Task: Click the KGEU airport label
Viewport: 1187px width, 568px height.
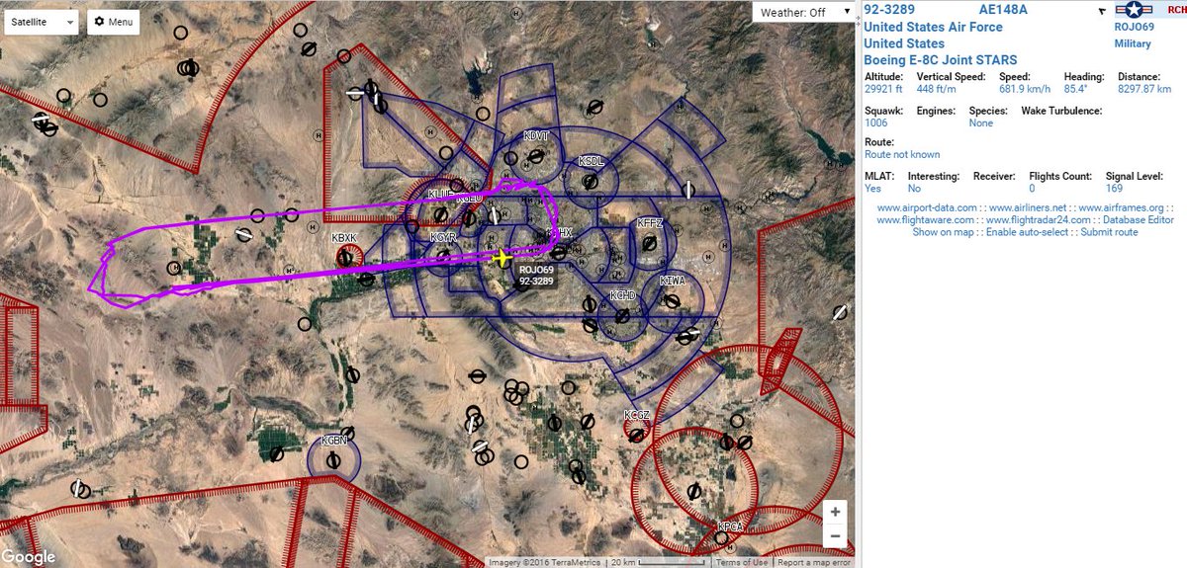Action: click(470, 197)
